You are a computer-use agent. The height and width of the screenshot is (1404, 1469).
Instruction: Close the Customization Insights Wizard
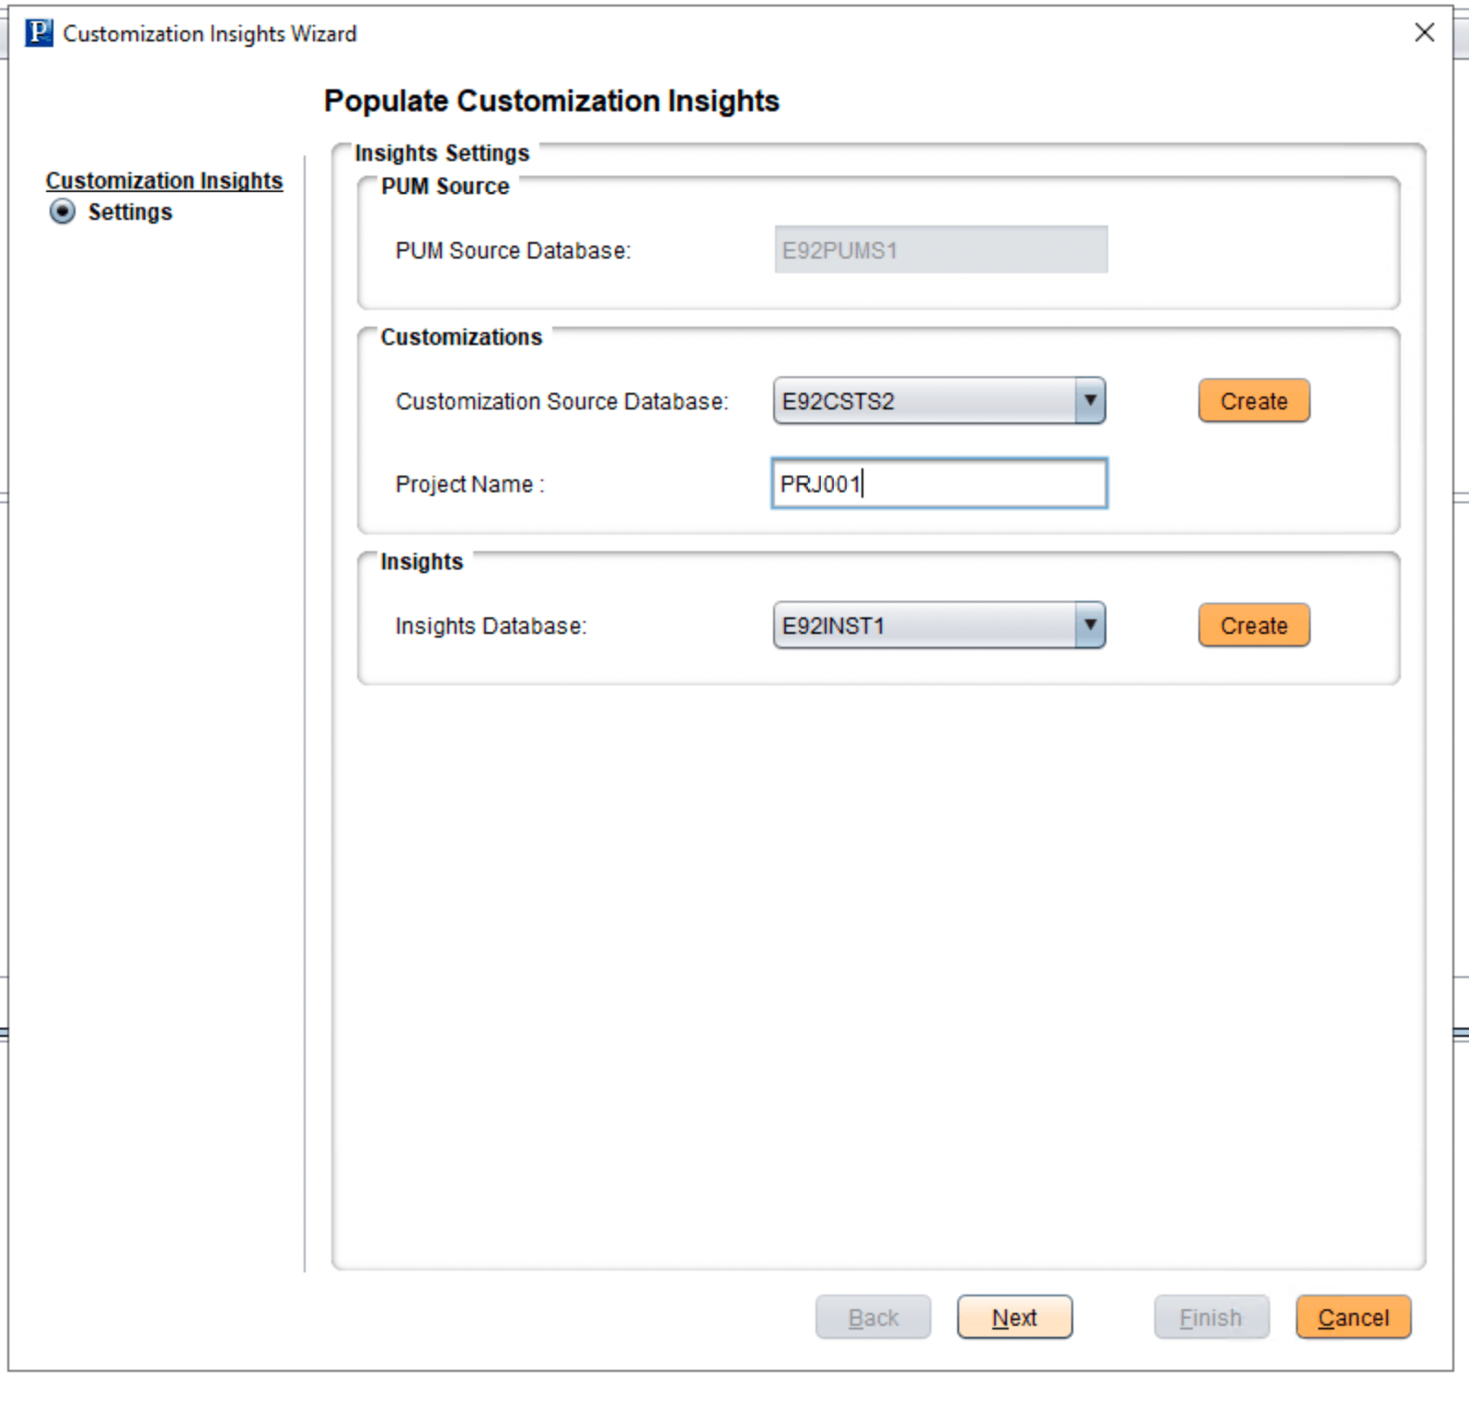click(x=1423, y=32)
